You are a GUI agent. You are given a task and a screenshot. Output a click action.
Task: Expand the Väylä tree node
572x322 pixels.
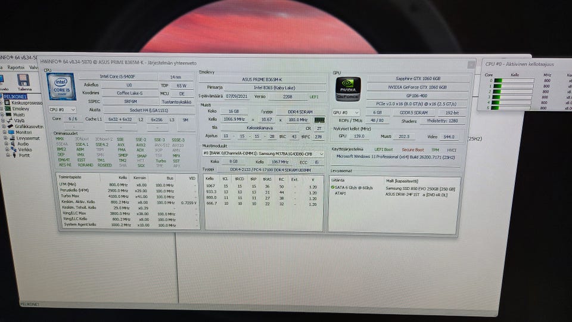point(4,120)
